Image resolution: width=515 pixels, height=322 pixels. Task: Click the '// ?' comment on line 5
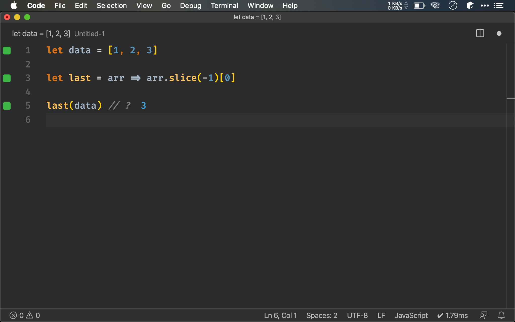[120, 106]
